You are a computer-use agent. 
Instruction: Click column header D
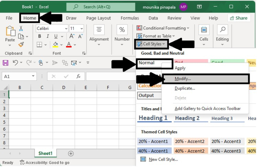pyautogui.click(x=64, y=87)
